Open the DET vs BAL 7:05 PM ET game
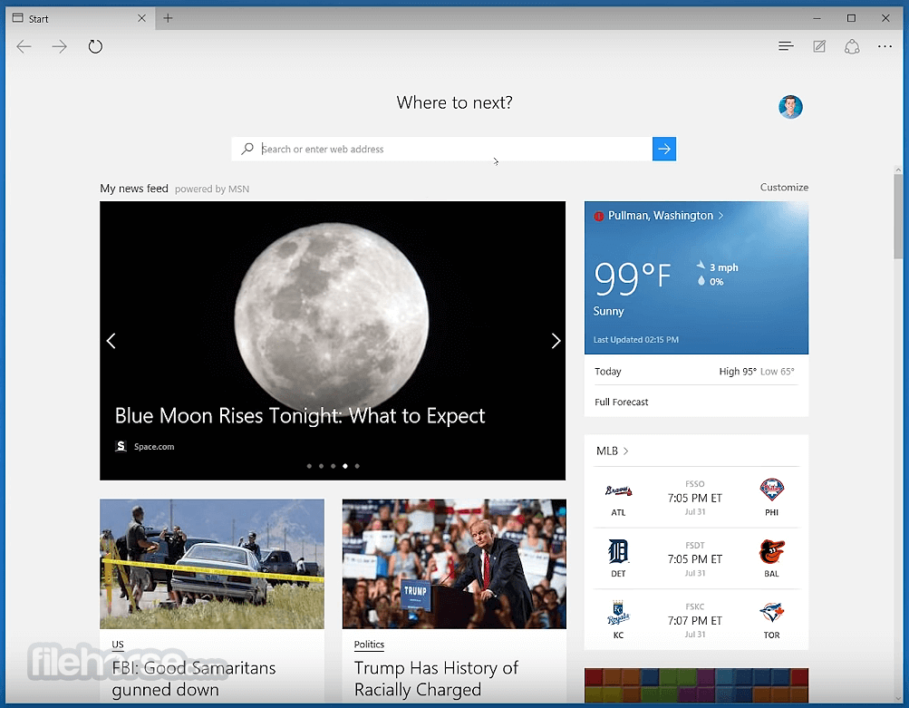Screen dimensions: 909x708 tap(694, 559)
